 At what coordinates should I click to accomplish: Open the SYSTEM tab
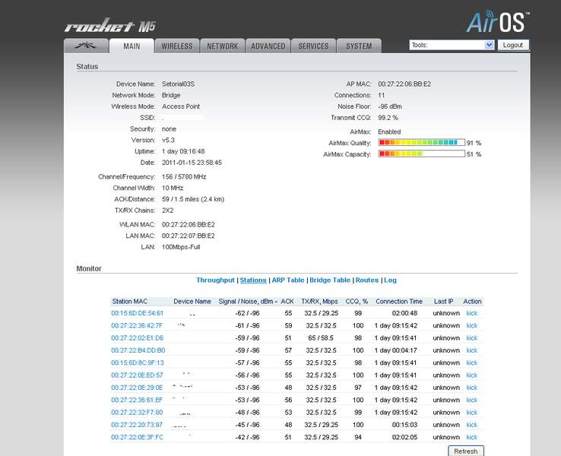pyautogui.click(x=359, y=46)
